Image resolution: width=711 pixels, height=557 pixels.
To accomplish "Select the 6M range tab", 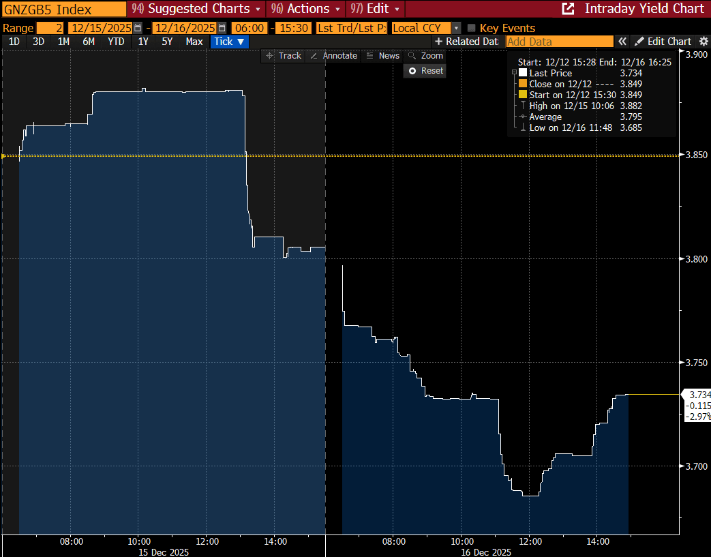I will point(89,42).
